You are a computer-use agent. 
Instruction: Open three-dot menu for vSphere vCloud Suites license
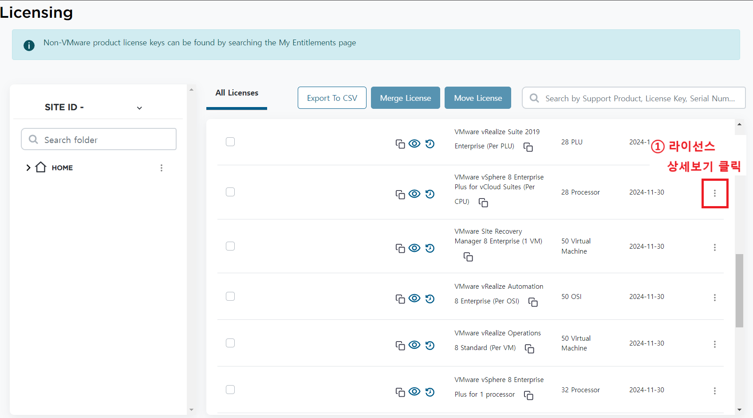pyautogui.click(x=714, y=193)
